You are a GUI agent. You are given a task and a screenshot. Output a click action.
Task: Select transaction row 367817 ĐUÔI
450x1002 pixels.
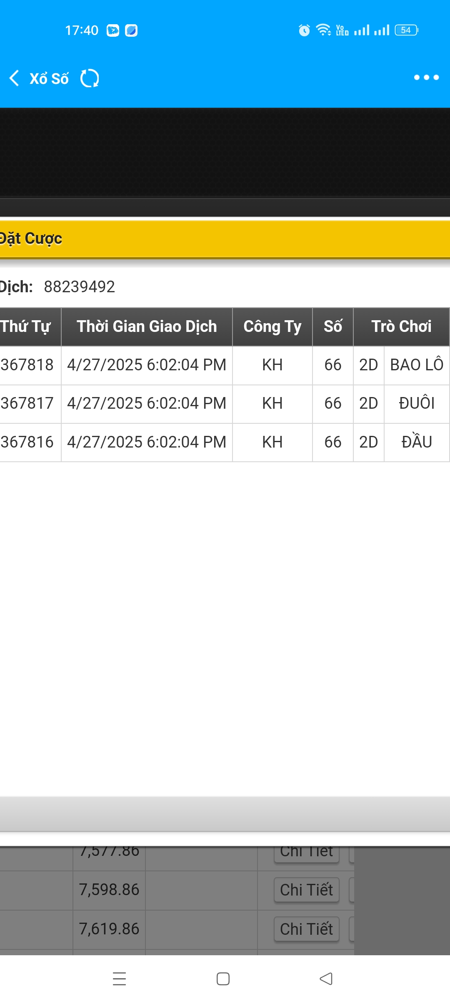(225, 404)
